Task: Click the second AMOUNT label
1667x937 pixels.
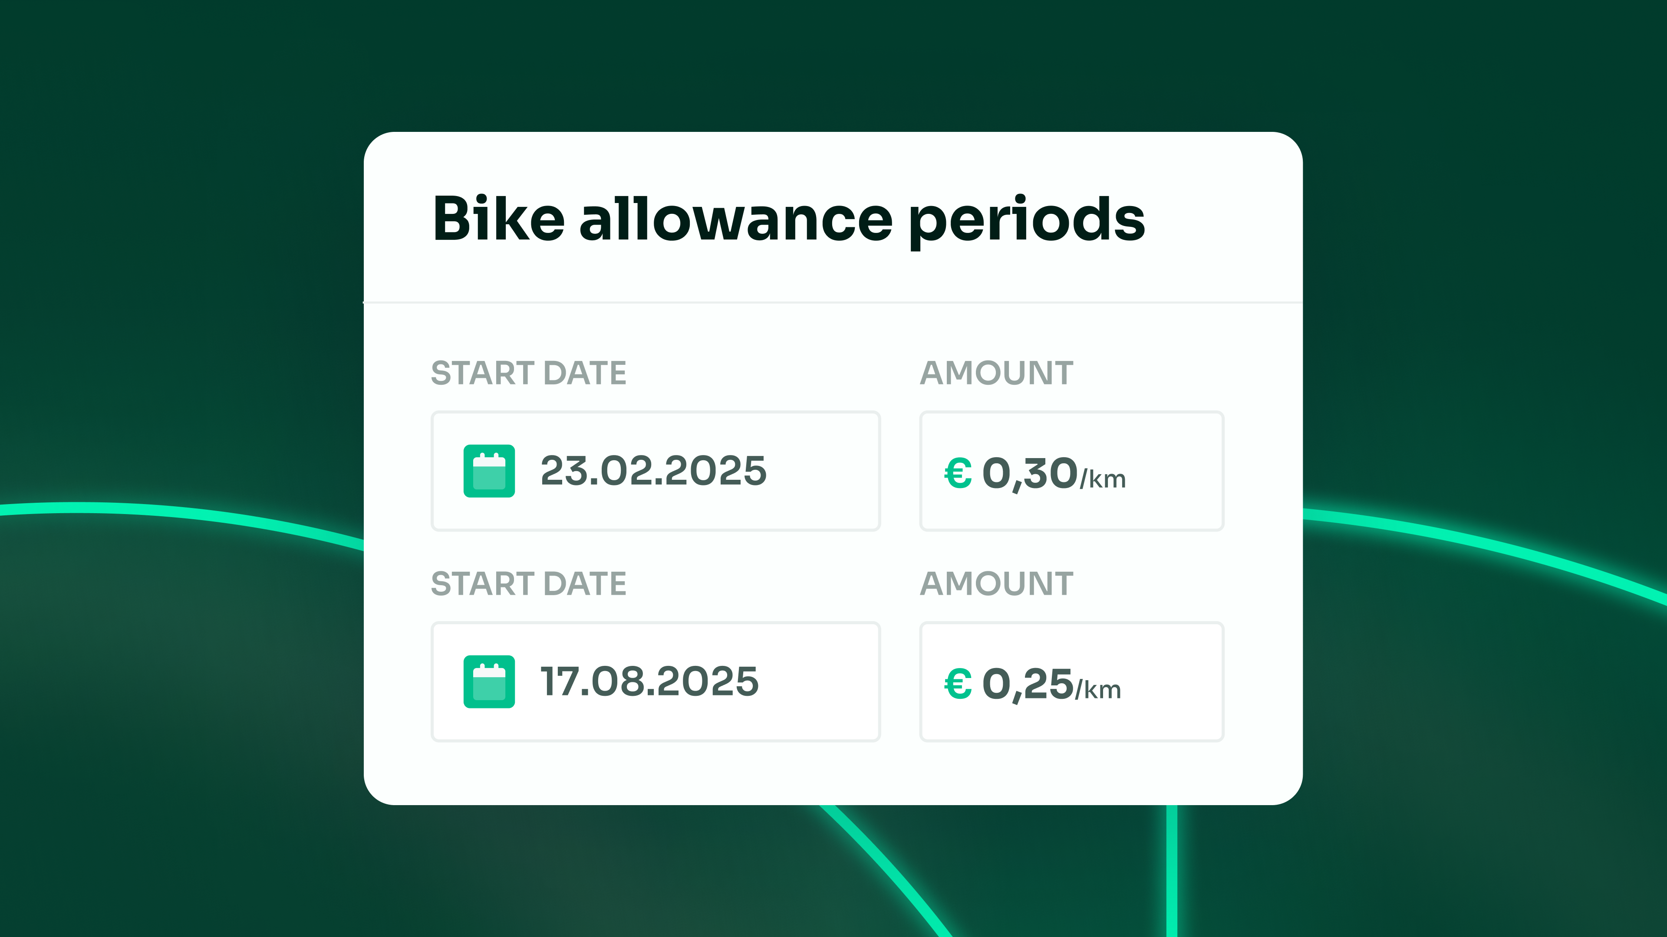Action: click(x=997, y=584)
